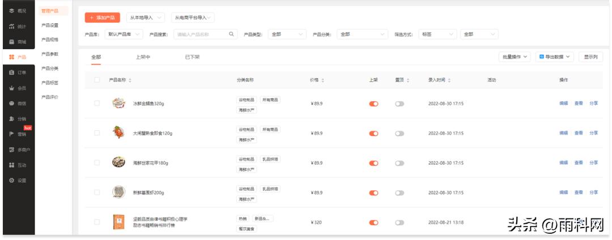Click 分享 for 海鲜世家花甲180g
Screen dimensions: 612x240
594,162
